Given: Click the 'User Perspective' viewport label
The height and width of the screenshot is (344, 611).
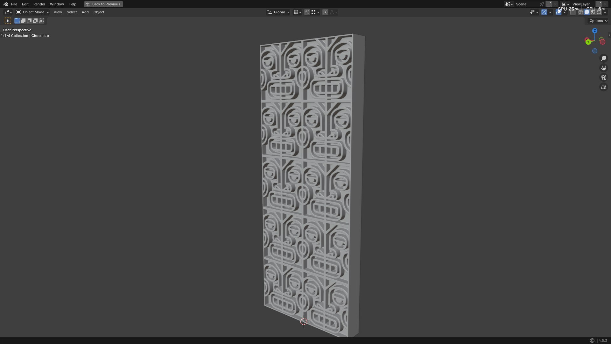Looking at the screenshot, I should [17, 30].
